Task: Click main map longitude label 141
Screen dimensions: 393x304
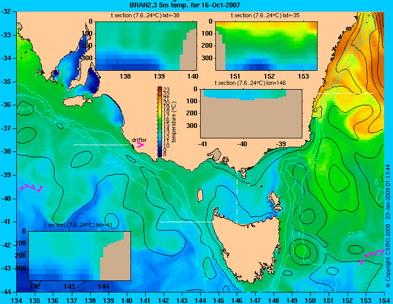Action: tap(145, 300)
